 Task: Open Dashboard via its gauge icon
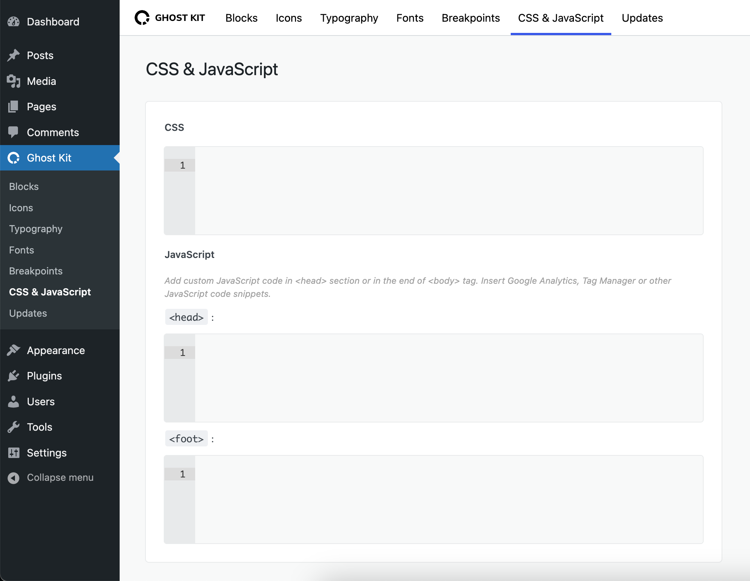(x=13, y=21)
